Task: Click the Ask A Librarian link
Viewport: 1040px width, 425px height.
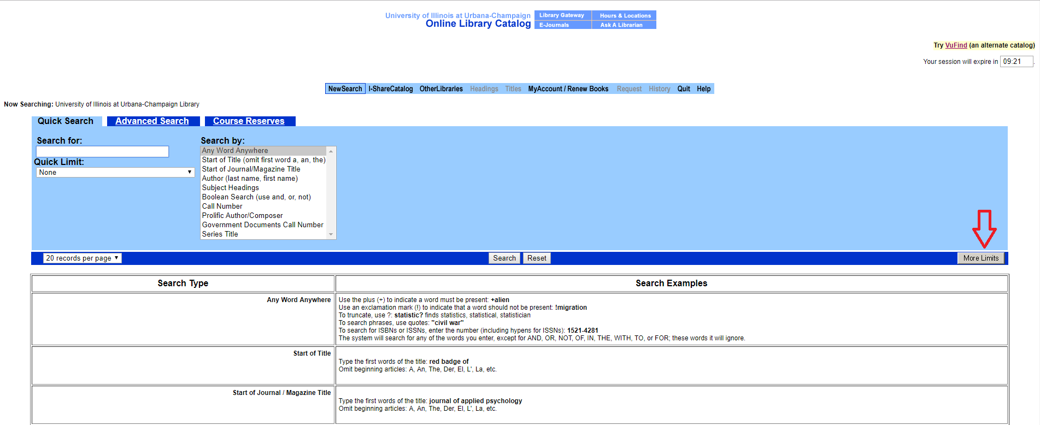Action: tap(621, 25)
